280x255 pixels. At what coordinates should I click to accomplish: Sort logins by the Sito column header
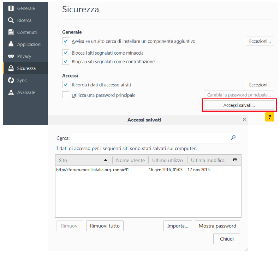[83, 160]
